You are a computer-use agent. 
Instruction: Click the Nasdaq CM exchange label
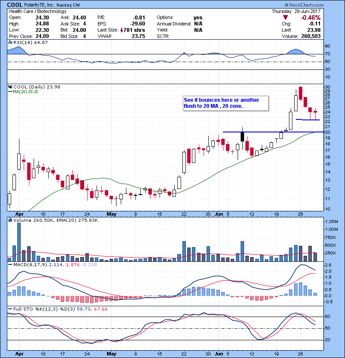coord(68,5)
